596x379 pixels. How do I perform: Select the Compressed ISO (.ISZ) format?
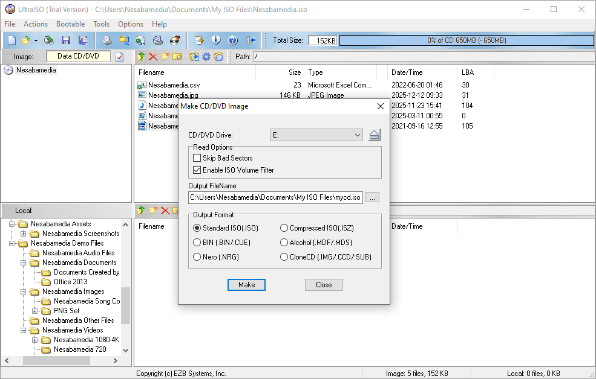pyautogui.click(x=284, y=228)
